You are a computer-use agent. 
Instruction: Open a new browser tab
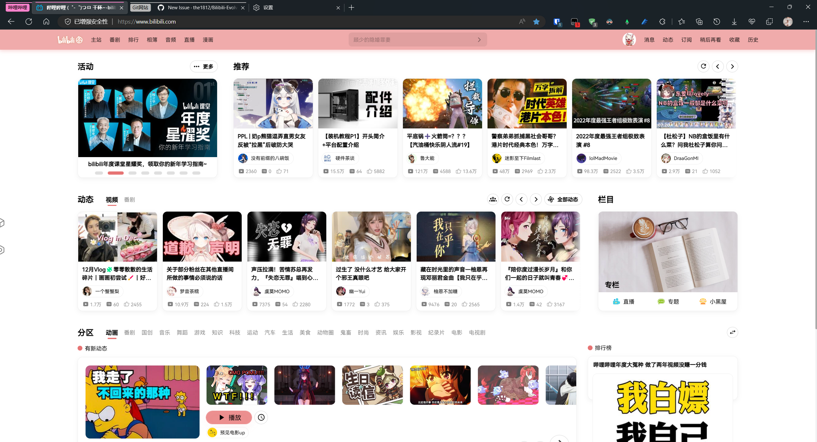(x=351, y=7)
